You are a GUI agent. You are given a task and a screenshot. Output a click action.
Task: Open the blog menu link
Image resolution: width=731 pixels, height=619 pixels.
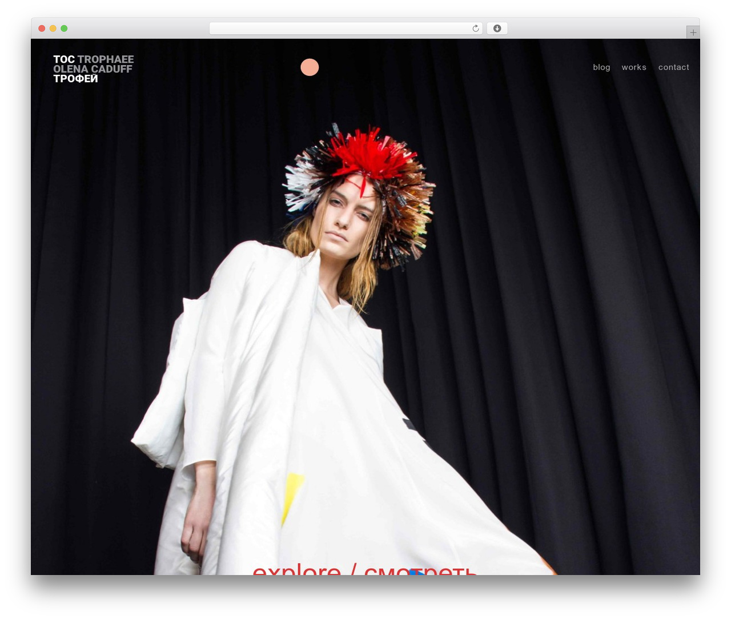tap(601, 67)
